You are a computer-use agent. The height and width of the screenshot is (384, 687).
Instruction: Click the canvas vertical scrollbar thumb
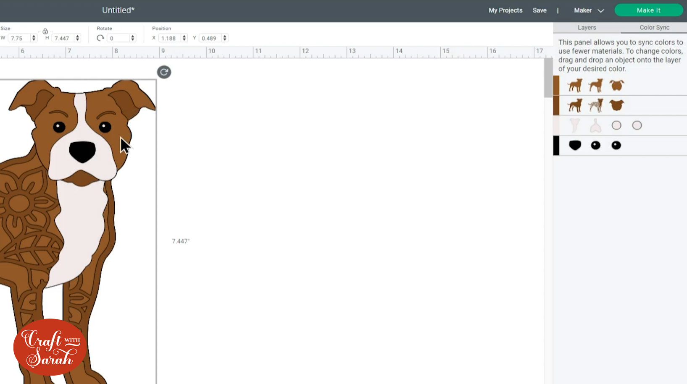(x=548, y=78)
